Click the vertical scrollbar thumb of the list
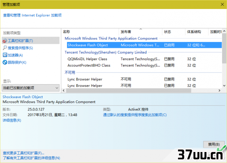 point(224,48)
